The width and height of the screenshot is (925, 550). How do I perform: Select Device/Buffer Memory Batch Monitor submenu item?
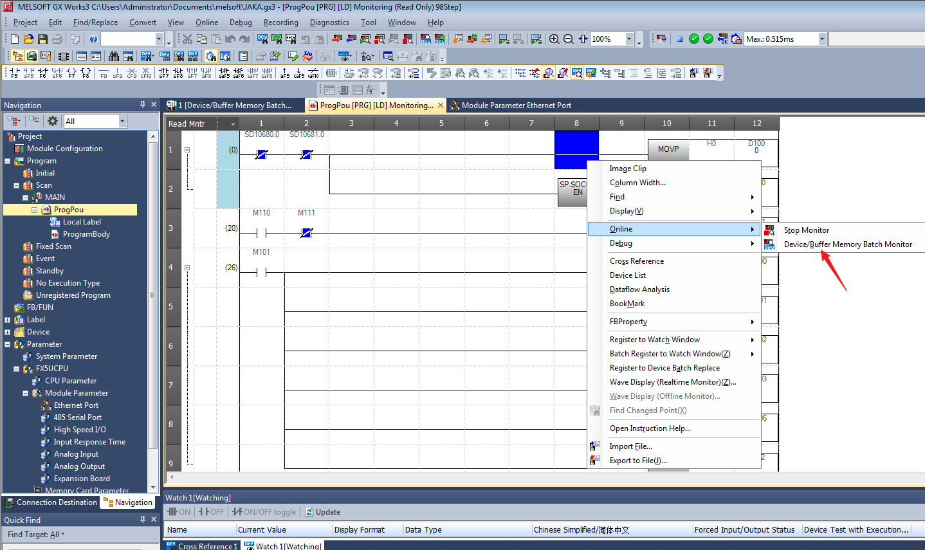click(x=847, y=244)
